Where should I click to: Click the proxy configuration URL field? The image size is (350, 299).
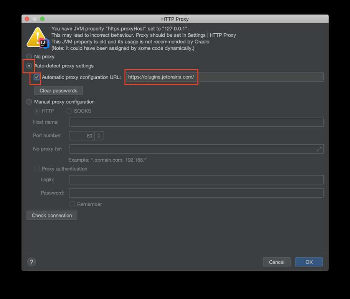point(225,77)
